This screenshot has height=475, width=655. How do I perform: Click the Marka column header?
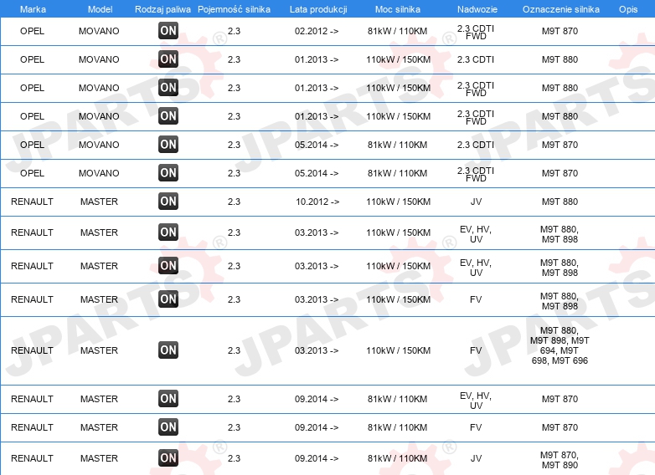point(33,9)
